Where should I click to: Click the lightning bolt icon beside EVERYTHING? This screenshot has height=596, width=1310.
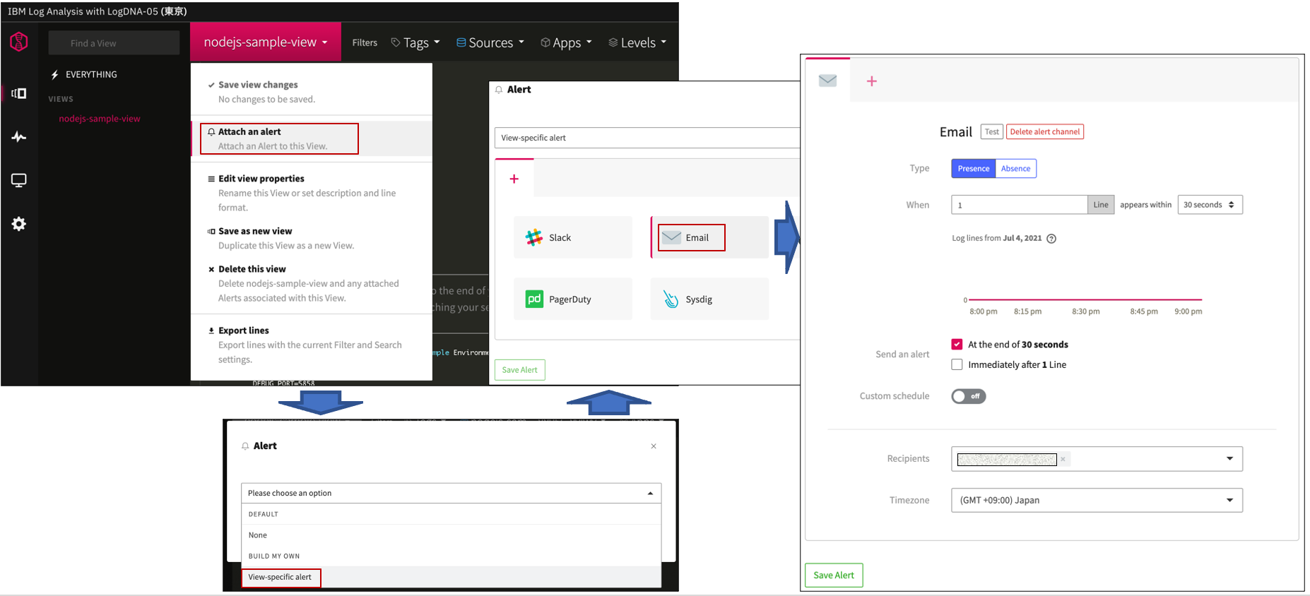(54, 74)
